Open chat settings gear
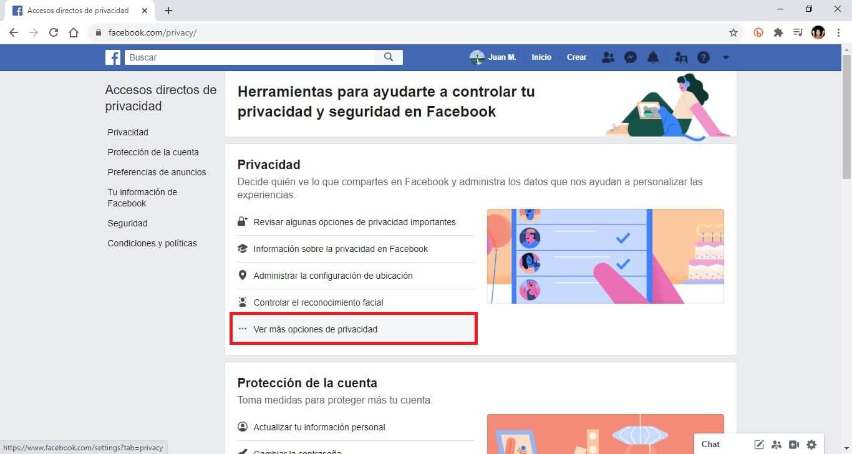The image size is (852, 454). click(811, 445)
